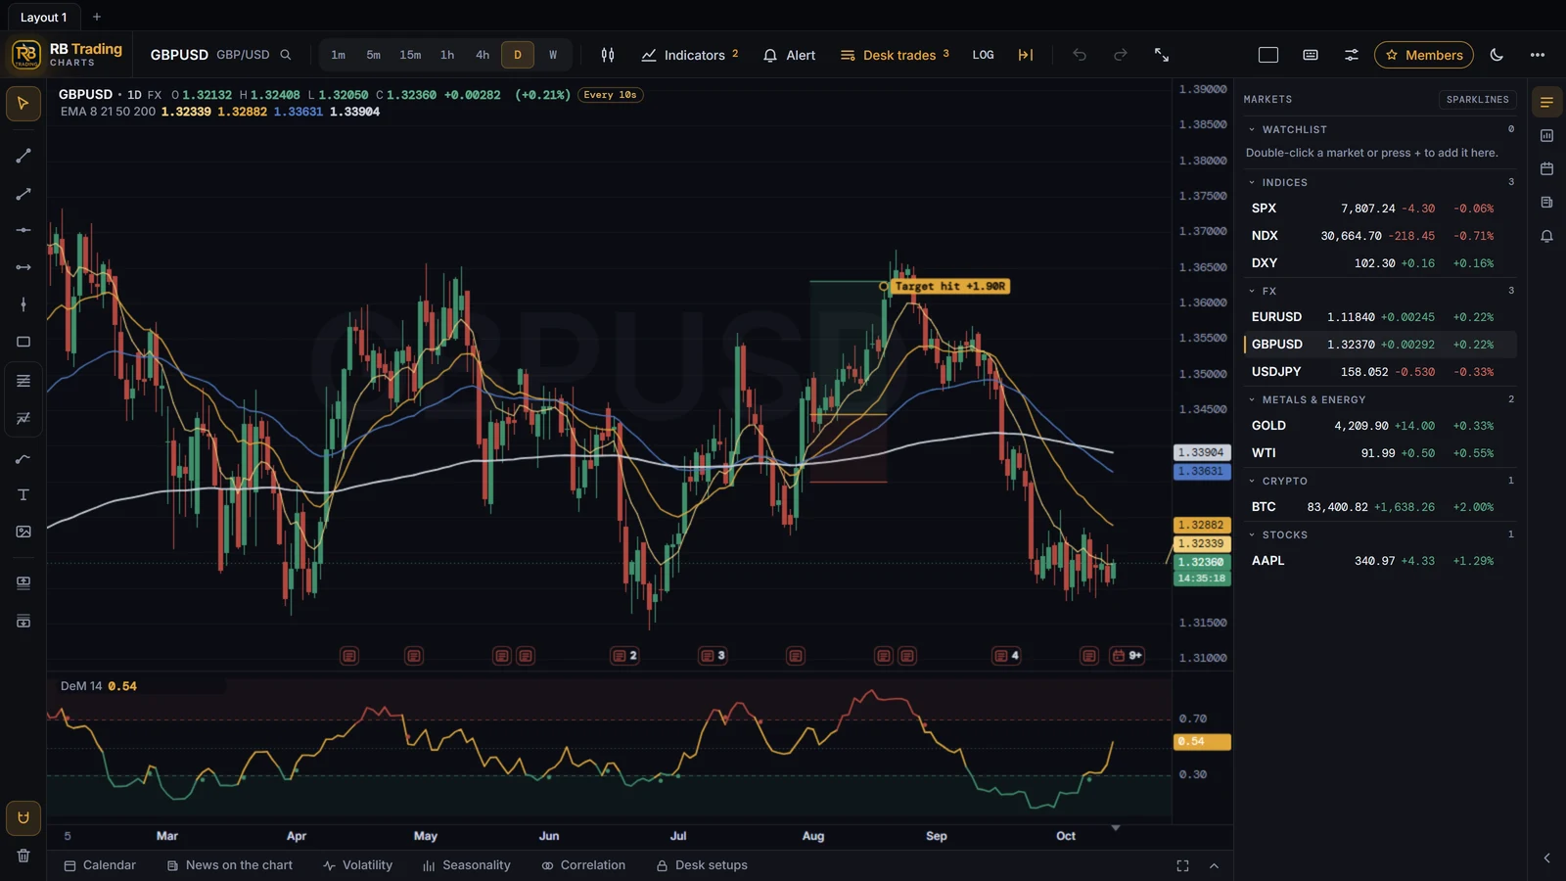Image resolution: width=1566 pixels, height=881 pixels.
Task: Toggle the magnet snap mode
Action: click(x=23, y=817)
